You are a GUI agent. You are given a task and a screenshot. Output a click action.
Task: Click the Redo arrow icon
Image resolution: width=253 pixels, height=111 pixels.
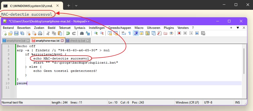click(74, 33)
